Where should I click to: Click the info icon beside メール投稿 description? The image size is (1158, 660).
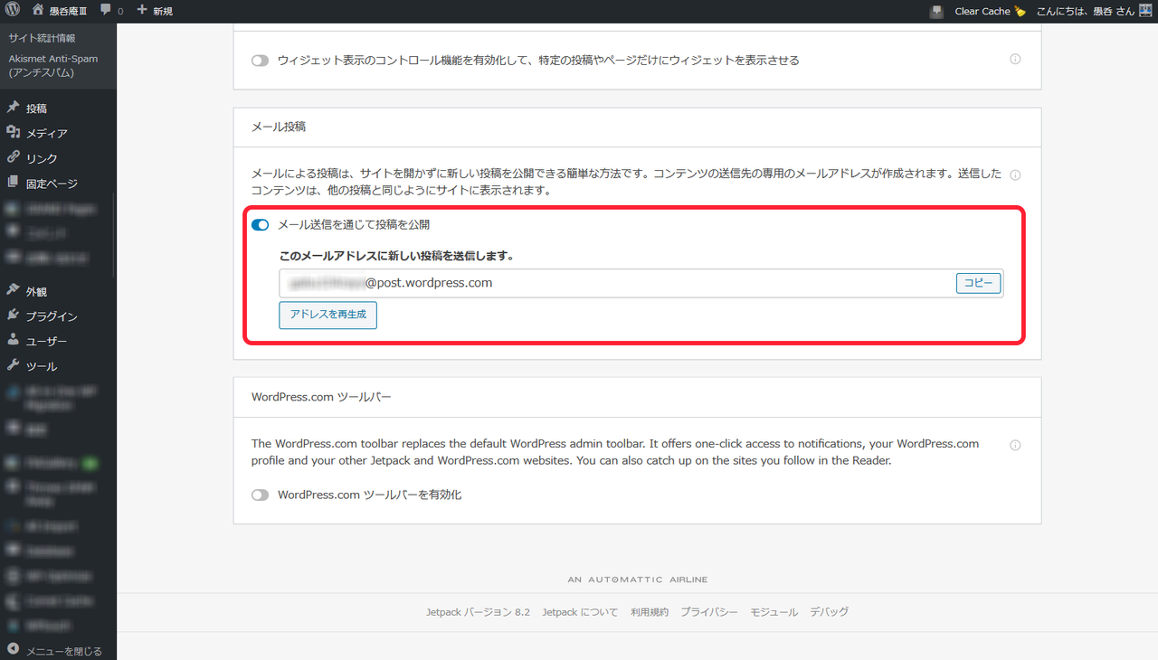(1015, 175)
